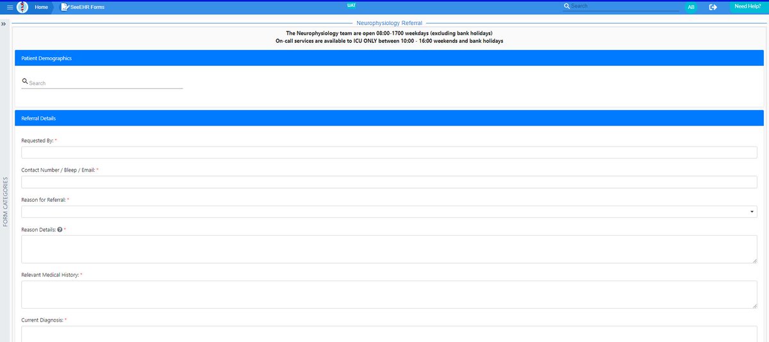This screenshot has width=769, height=342.
Task: Expand the Form Categories sidebar chevrons
Action: (3, 24)
